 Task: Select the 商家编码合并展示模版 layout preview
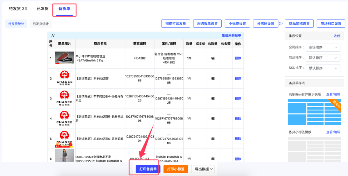(314, 112)
